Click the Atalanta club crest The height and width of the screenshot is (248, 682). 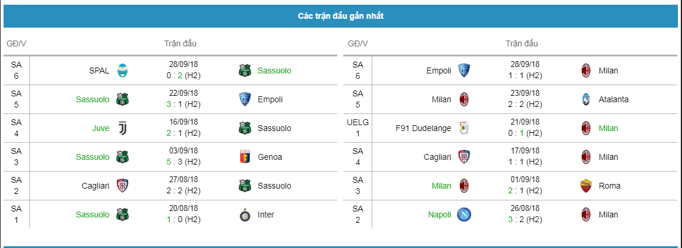pyautogui.click(x=585, y=99)
